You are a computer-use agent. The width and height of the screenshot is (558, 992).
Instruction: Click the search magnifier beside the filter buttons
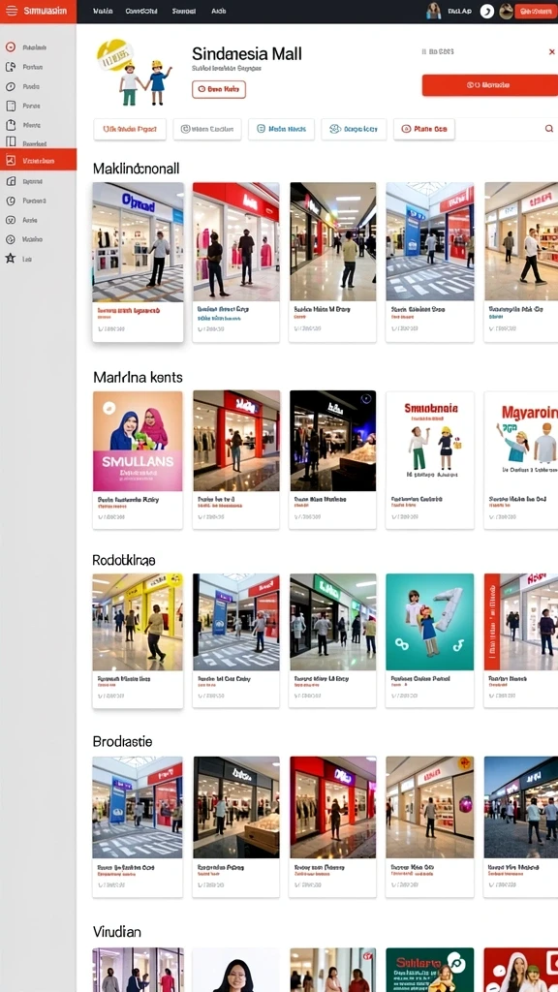(x=548, y=129)
